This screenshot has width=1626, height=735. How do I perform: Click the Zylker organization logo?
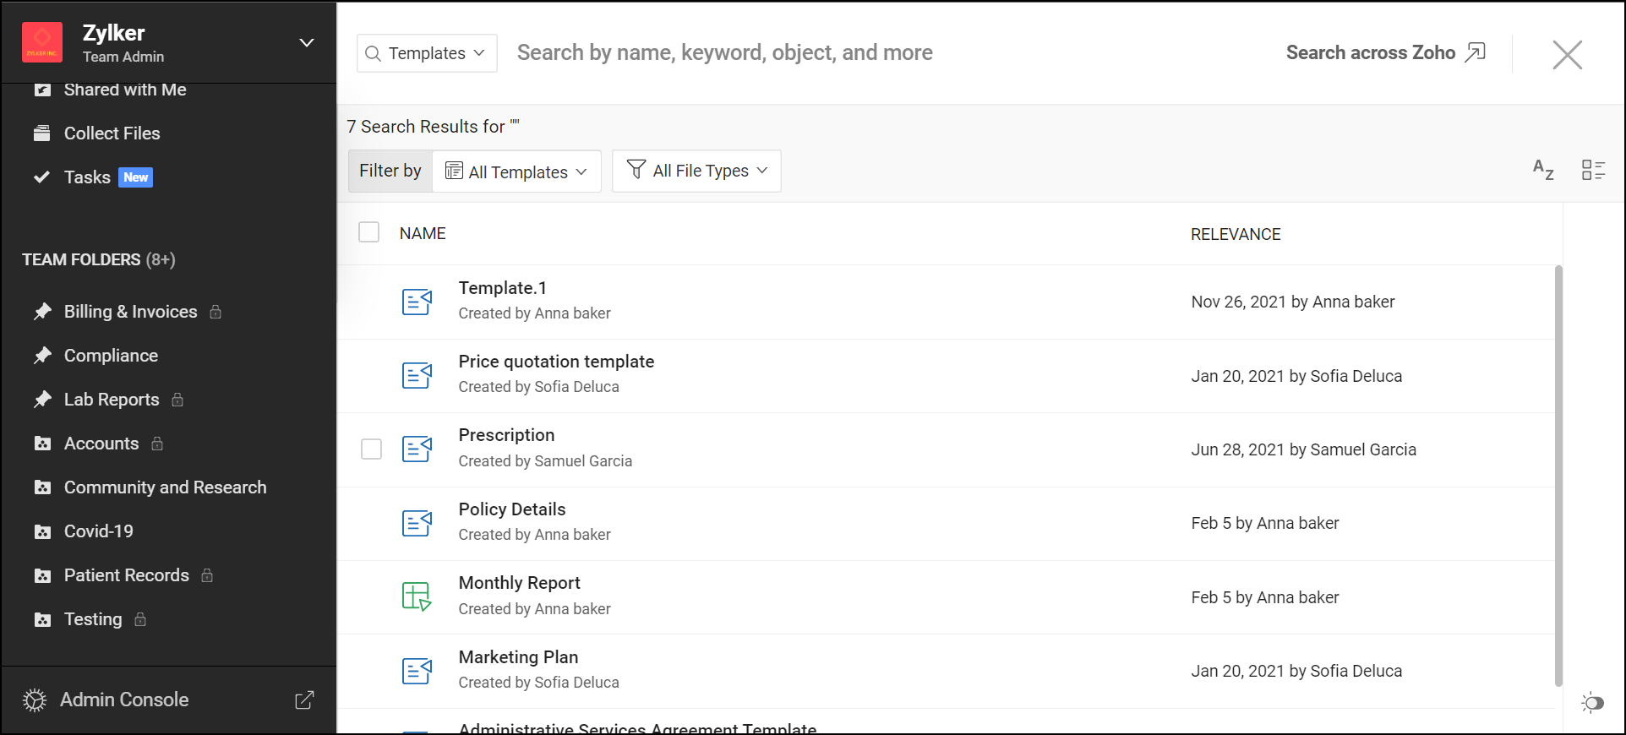(x=42, y=43)
